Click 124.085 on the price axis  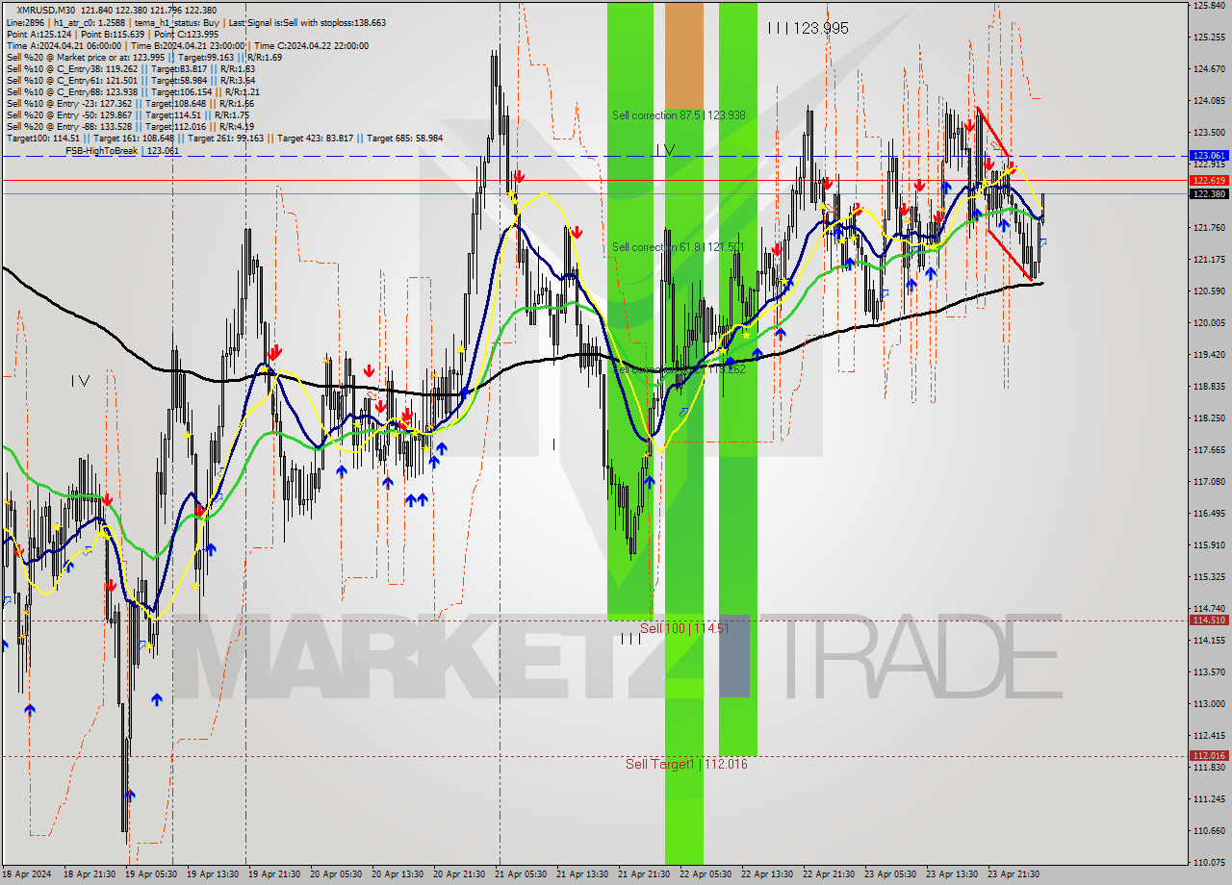tap(1209, 100)
